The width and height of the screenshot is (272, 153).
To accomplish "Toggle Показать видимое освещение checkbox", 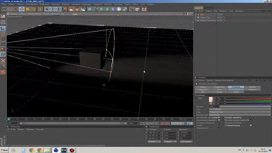I will pos(251,120).
